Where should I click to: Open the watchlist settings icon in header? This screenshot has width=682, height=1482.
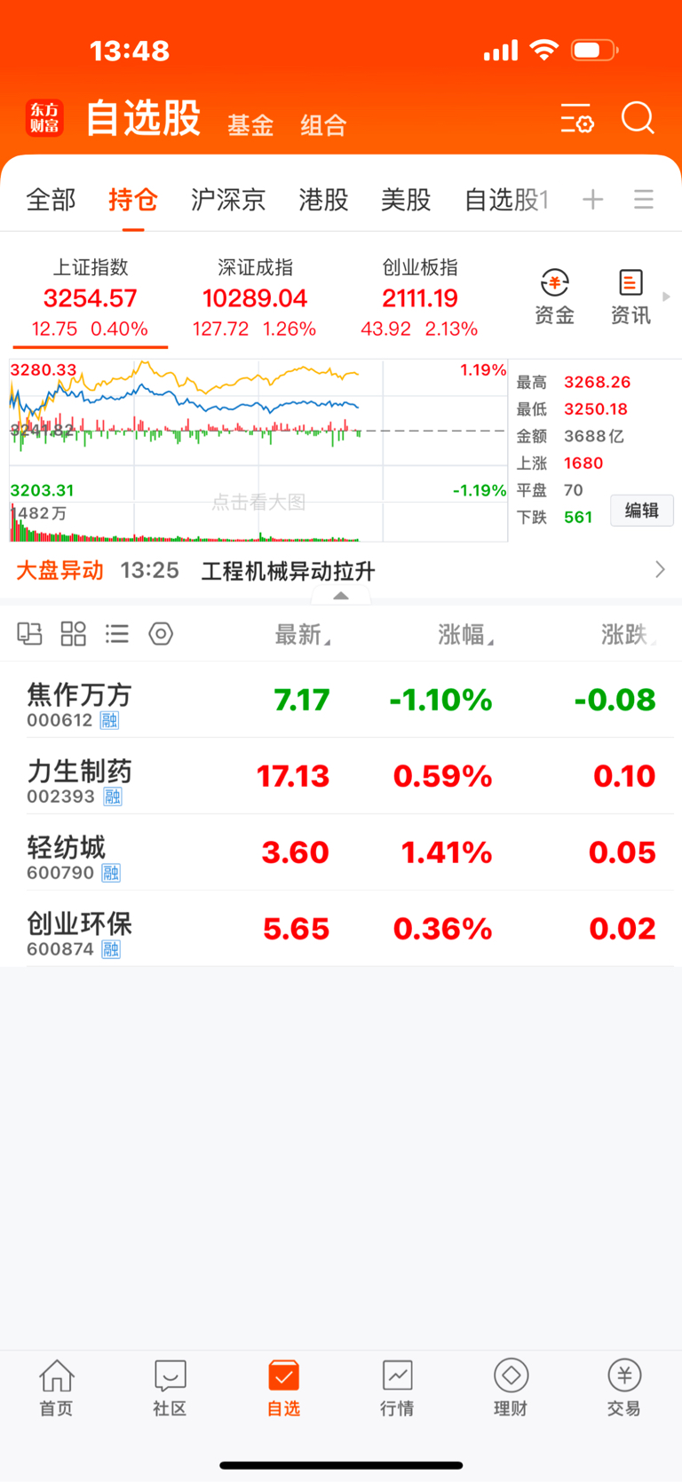coord(577,118)
